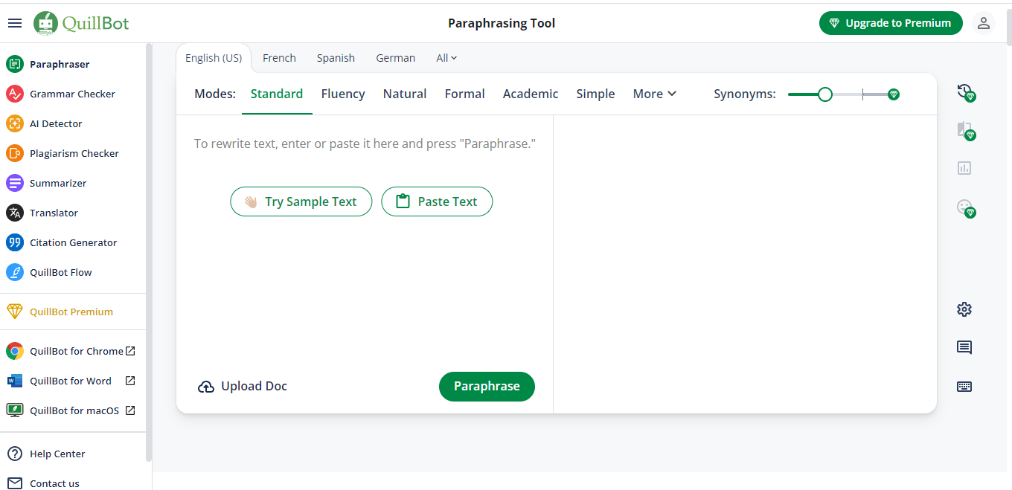1012x490 pixels.
Task: Click the QuillBot robot logo
Action: click(x=45, y=23)
